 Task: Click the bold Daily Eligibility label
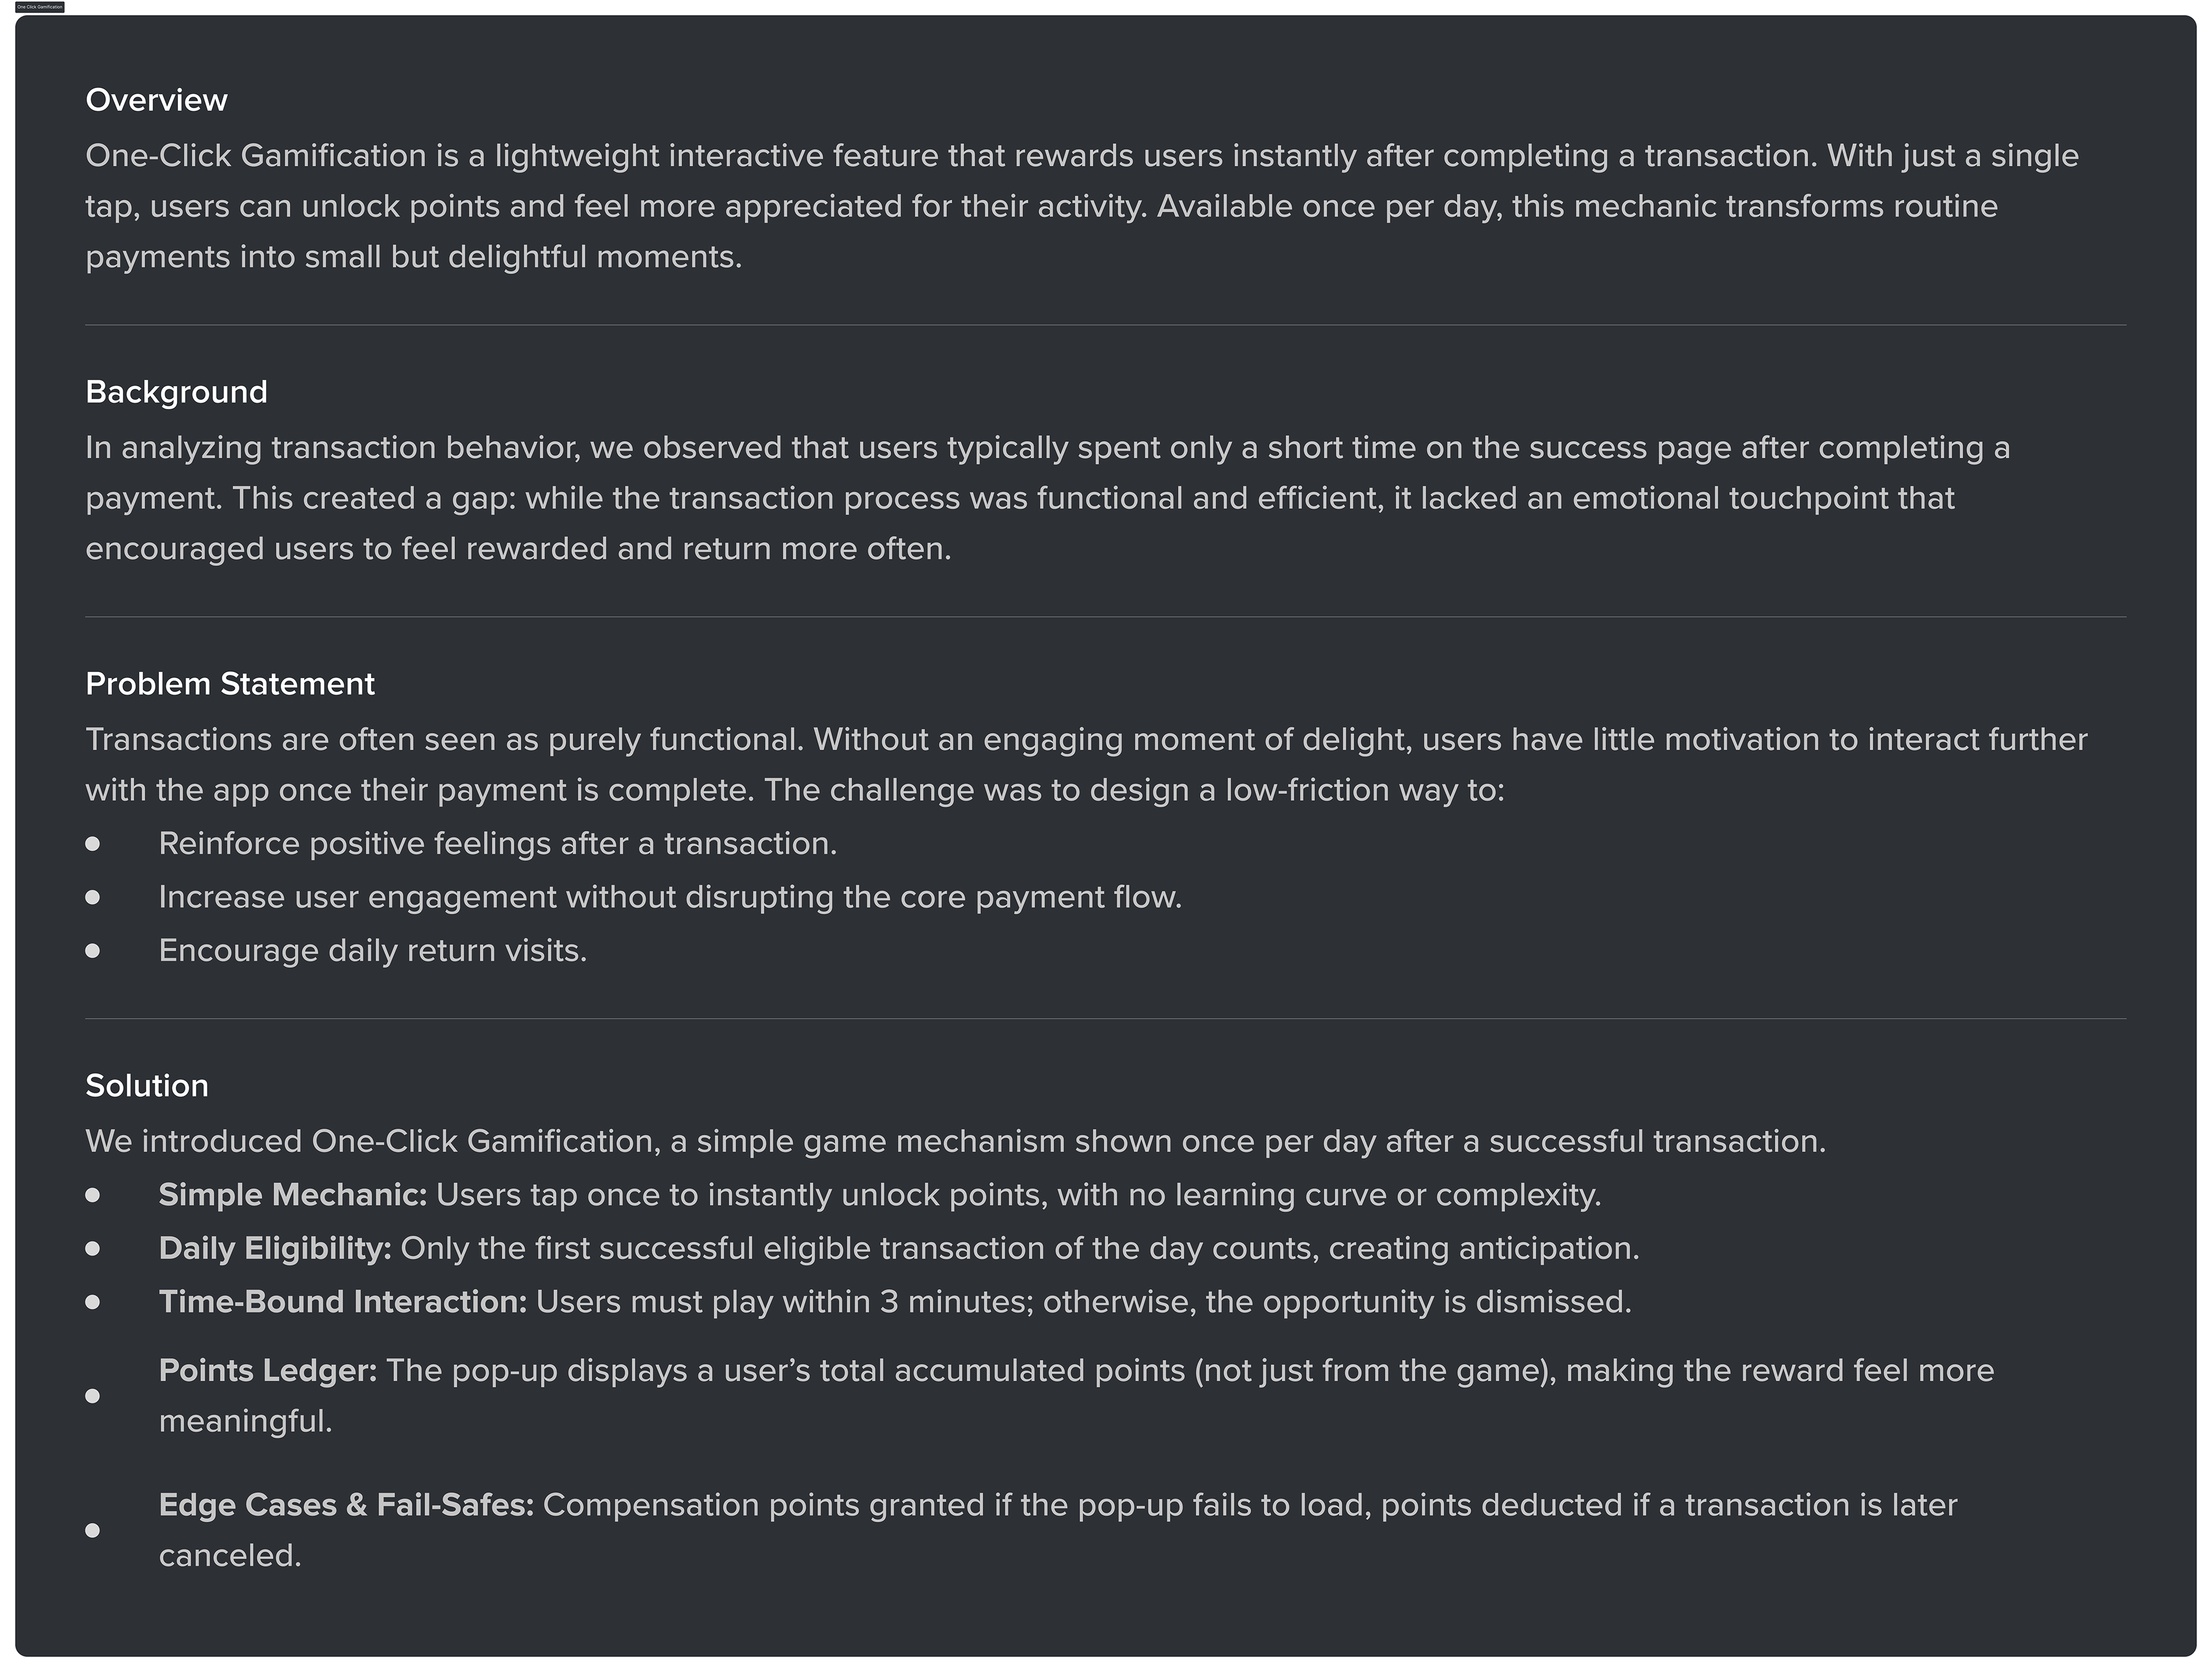click(275, 1248)
